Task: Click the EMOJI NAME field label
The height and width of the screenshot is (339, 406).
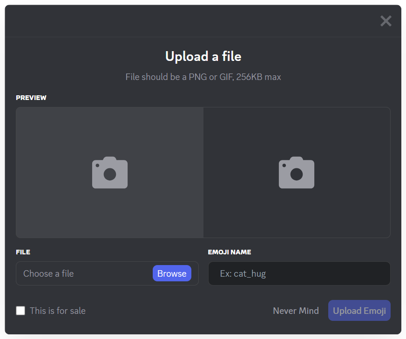Action: tap(230, 252)
